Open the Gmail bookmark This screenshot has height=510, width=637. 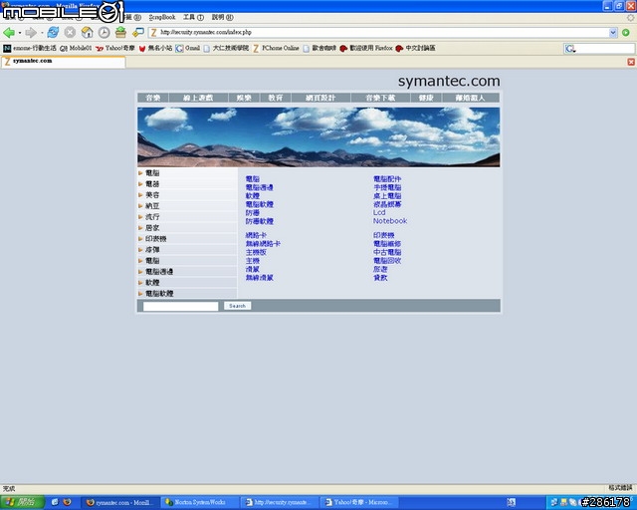tap(188, 48)
